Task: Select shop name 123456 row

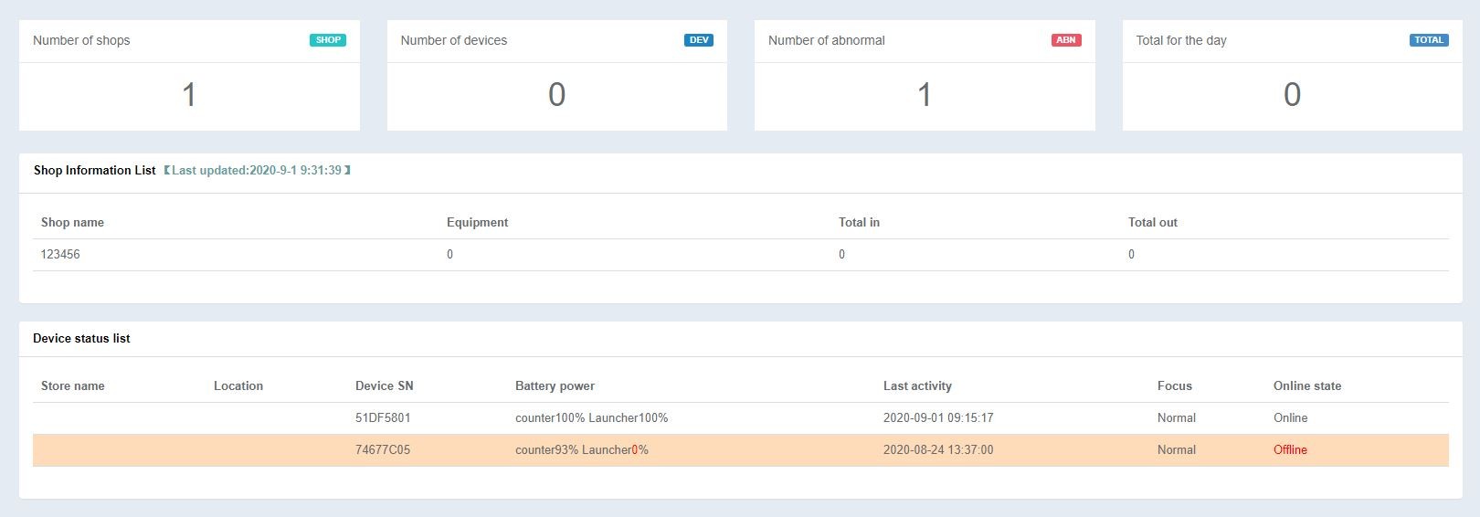Action: pos(60,255)
